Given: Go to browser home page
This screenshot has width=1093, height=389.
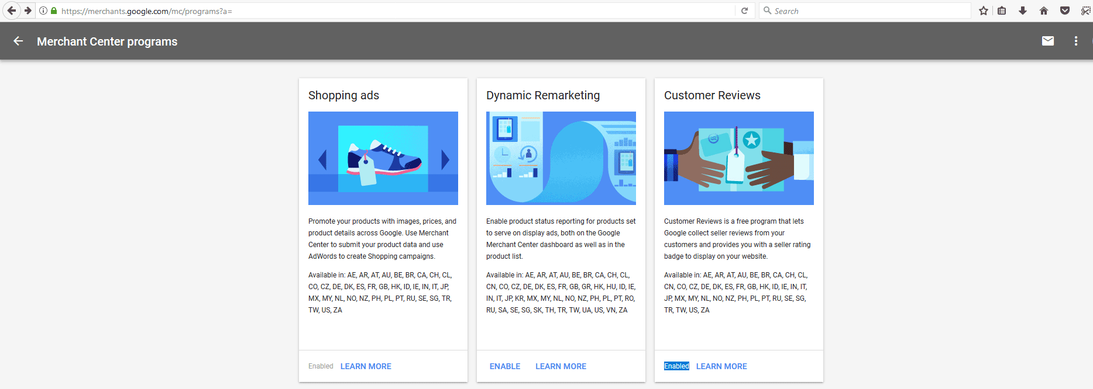Looking at the screenshot, I should point(1044,11).
